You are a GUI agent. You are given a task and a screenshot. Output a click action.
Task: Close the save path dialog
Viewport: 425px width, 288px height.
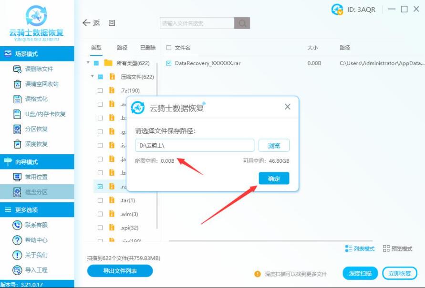[288, 107]
